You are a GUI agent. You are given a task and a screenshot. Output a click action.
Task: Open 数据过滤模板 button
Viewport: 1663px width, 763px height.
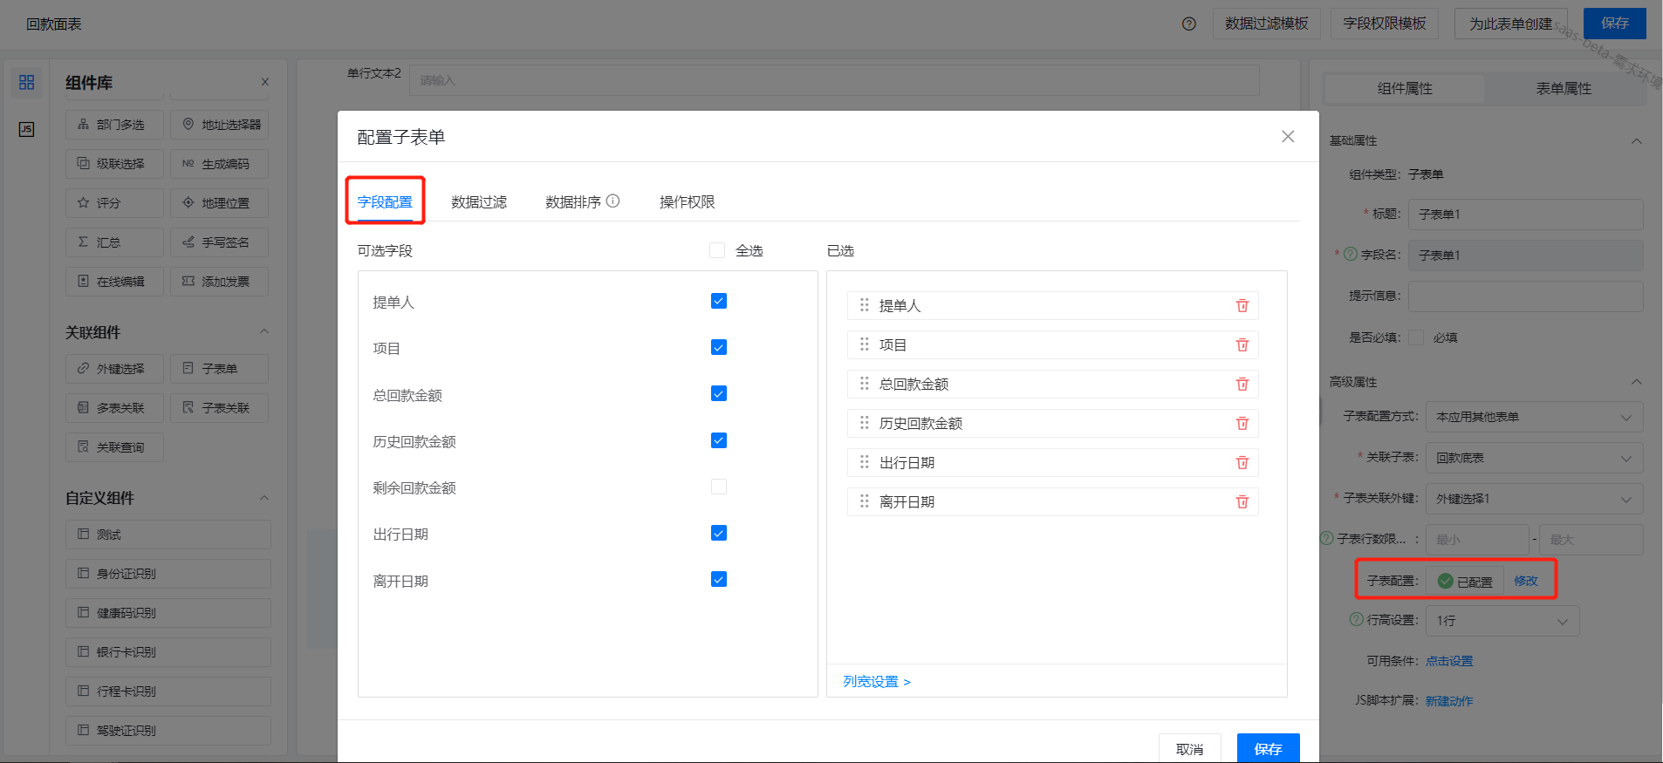click(x=1266, y=24)
